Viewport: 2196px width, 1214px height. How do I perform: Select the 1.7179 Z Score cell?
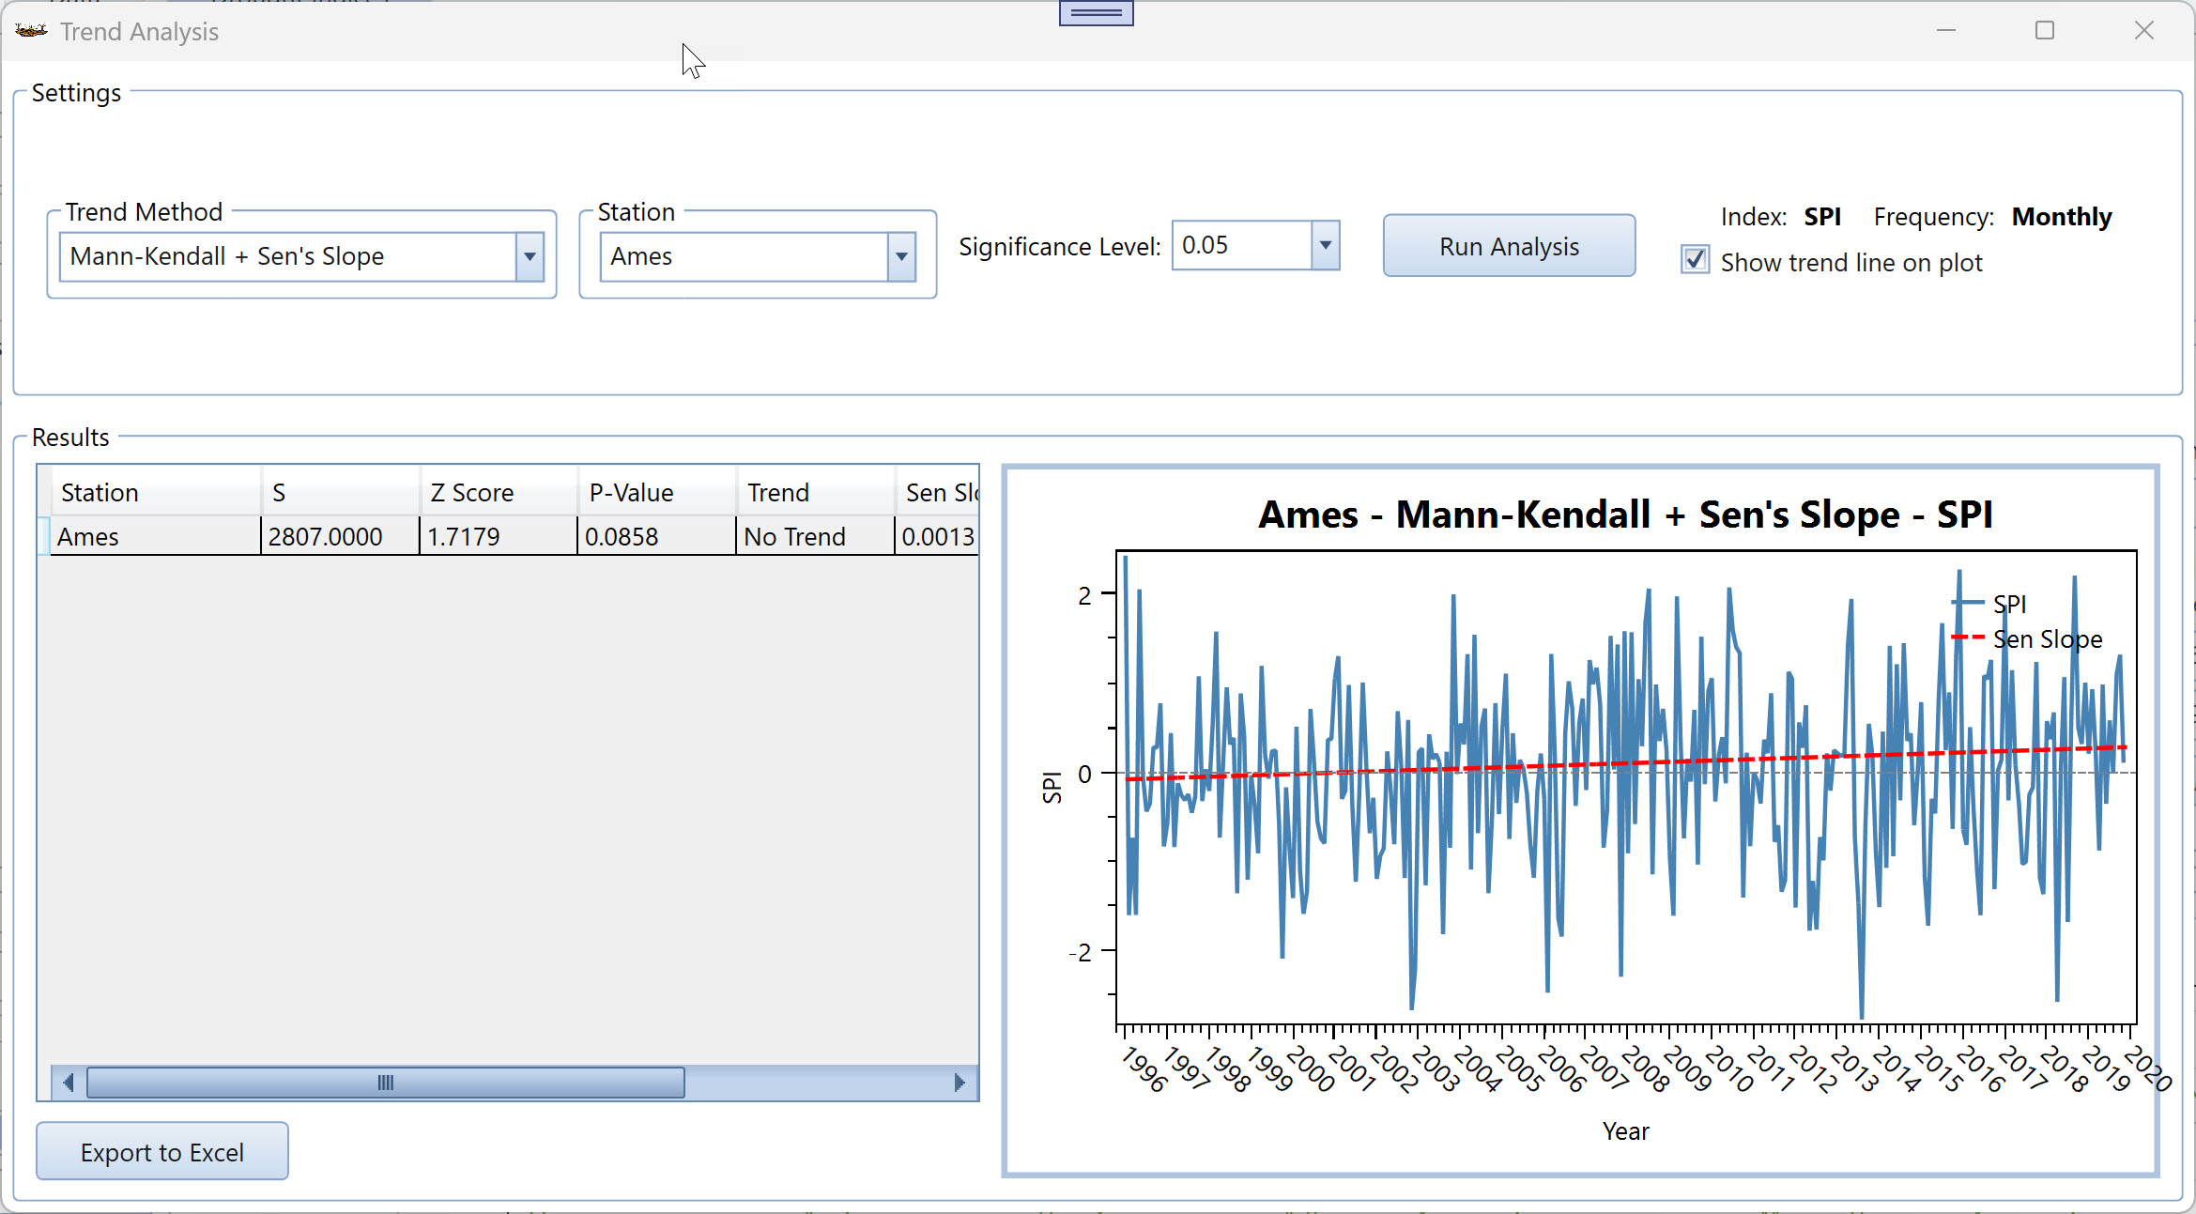499,536
